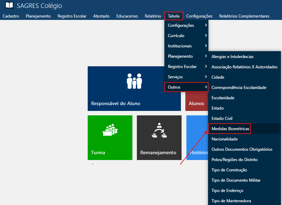Select Medidas Biométricas from the Outros submenu
Image resolution: width=282 pixels, height=205 pixels.
tap(230, 129)
